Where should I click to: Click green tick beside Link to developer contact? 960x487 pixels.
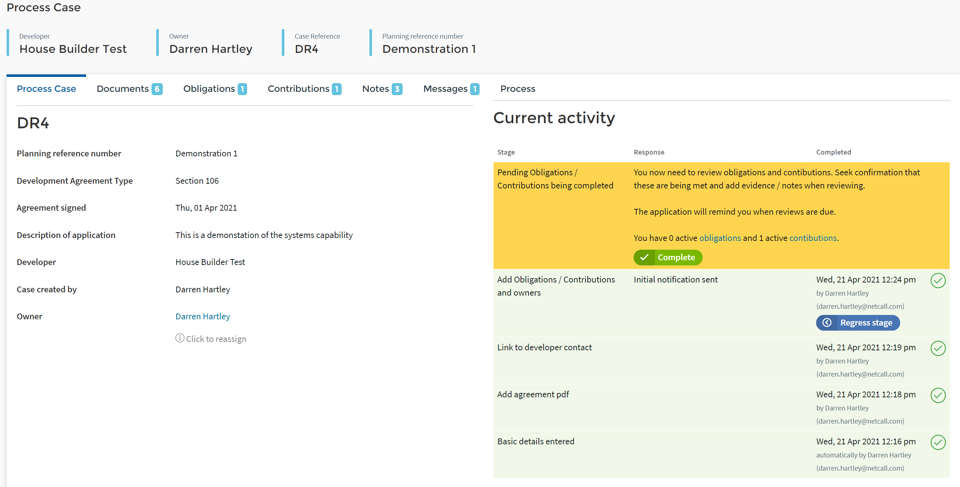(938, 348)
